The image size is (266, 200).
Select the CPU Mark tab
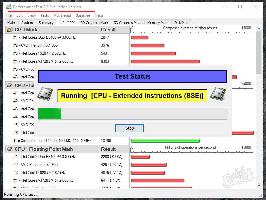[67, 22]
